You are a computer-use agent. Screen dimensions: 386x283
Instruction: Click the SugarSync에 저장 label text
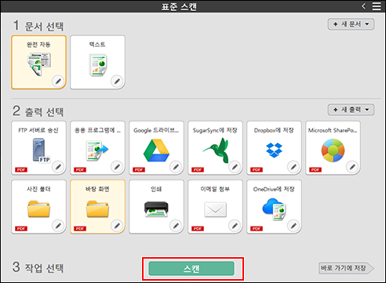point(215,130)
